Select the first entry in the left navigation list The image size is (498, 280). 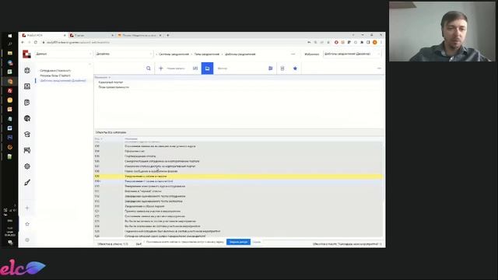click(55, 71)
